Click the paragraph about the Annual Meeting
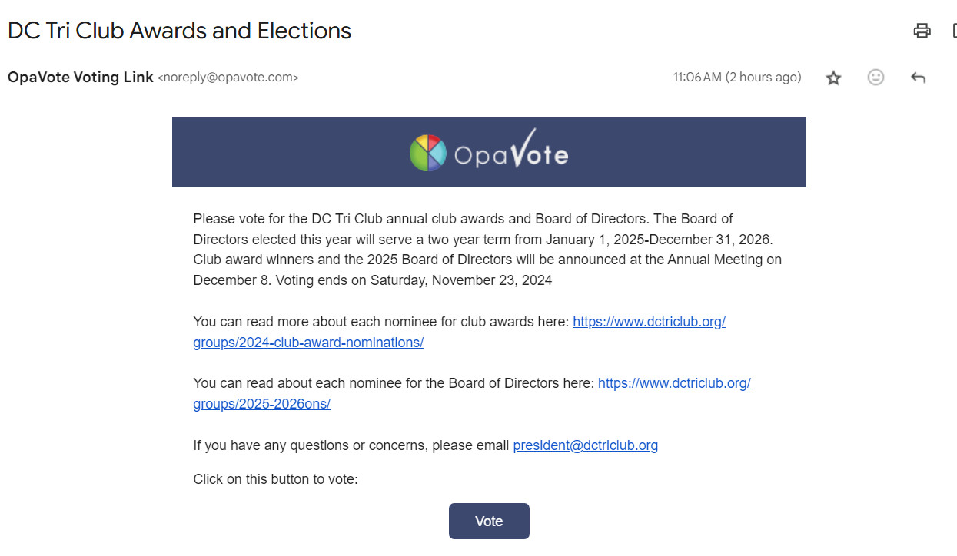957x556 pixels. pyautogui.click(x=487, y=250)
